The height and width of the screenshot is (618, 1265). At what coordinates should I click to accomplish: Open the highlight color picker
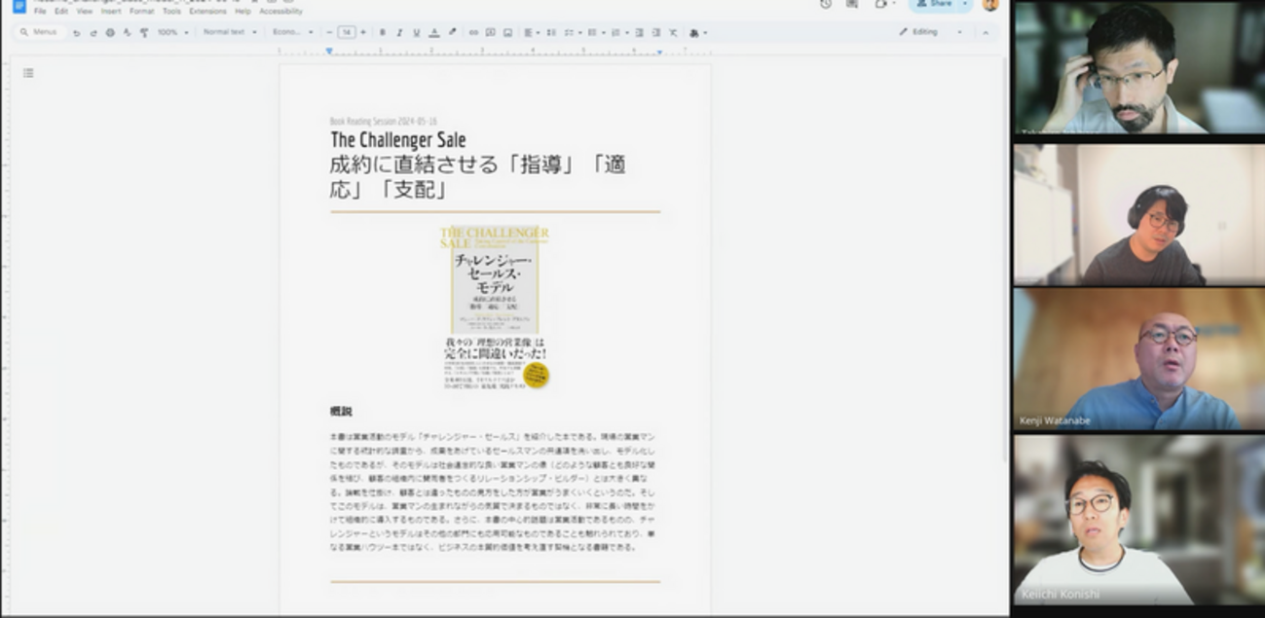[452, 32]
